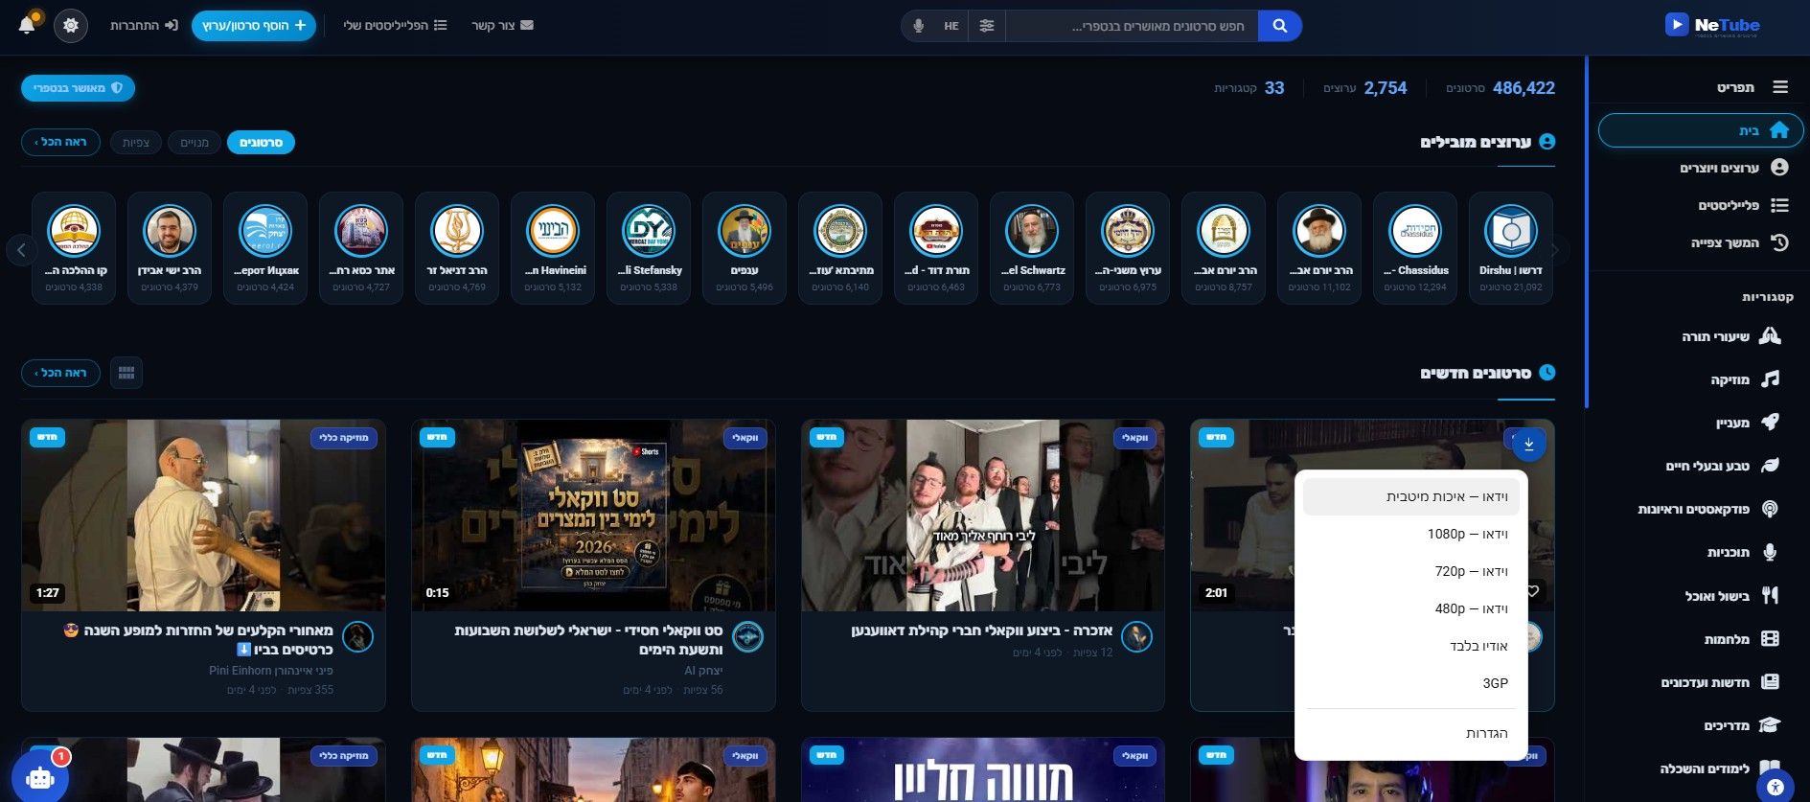The image size is (1810, 802).
Task: Open the theme settings sun icon
Action: point(71,25)
